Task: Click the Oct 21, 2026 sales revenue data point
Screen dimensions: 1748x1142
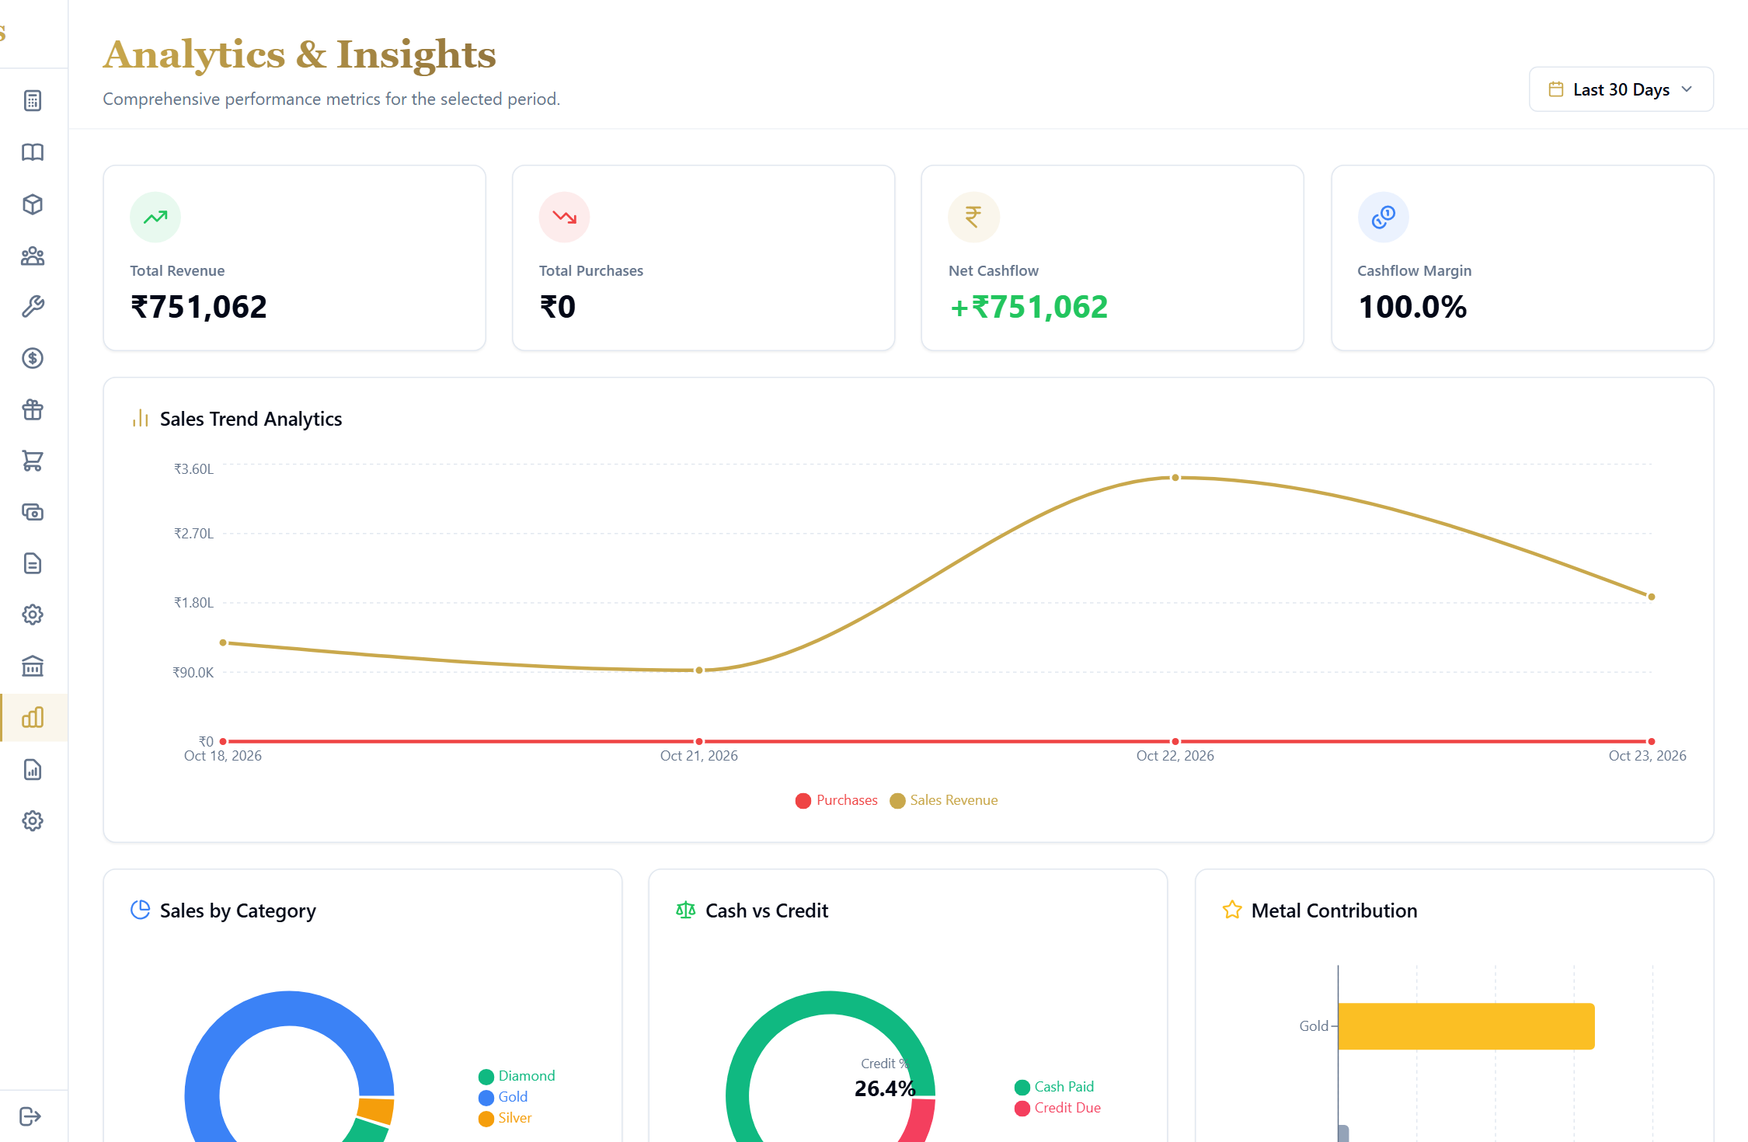Action: 699,670
